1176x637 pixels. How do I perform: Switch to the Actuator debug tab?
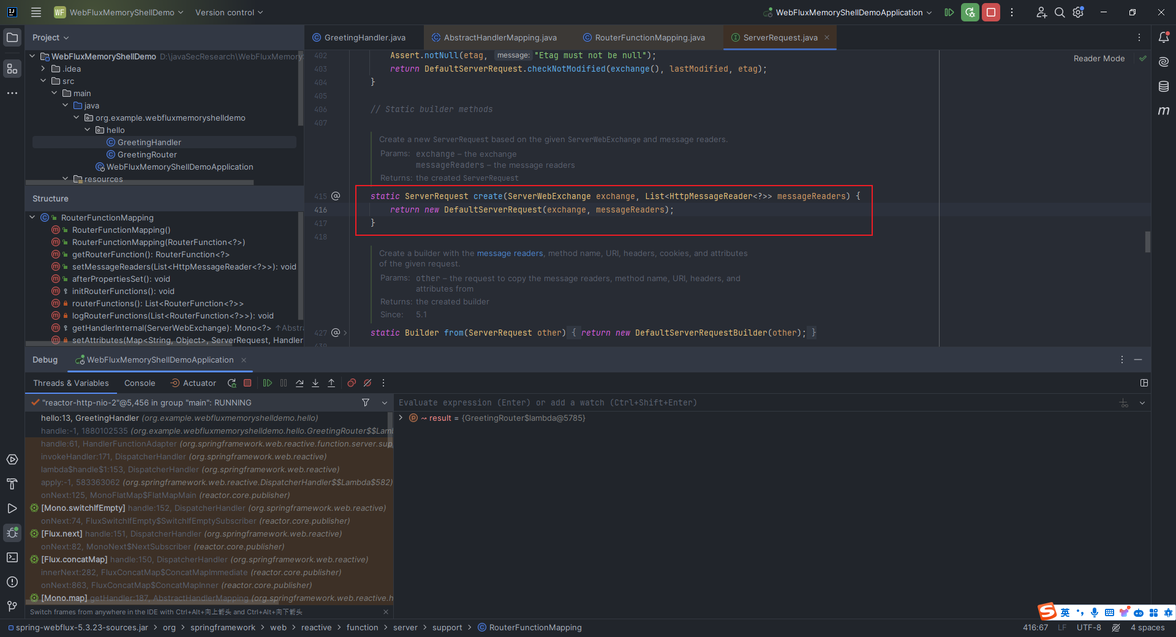(193, 383)
